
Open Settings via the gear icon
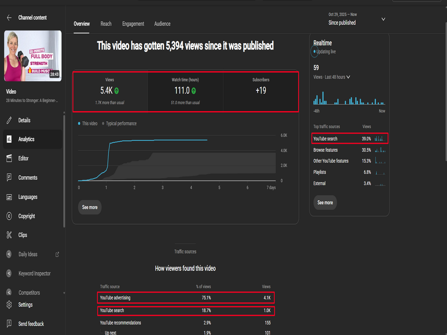tap(9, 304)
